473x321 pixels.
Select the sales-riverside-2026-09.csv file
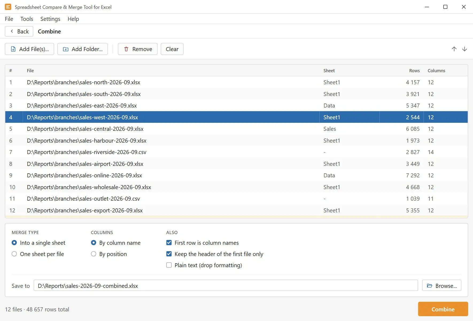237,152
